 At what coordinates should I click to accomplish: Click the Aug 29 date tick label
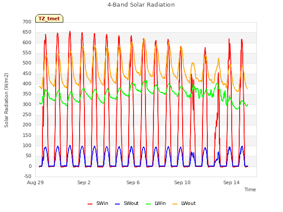[35, 182]
